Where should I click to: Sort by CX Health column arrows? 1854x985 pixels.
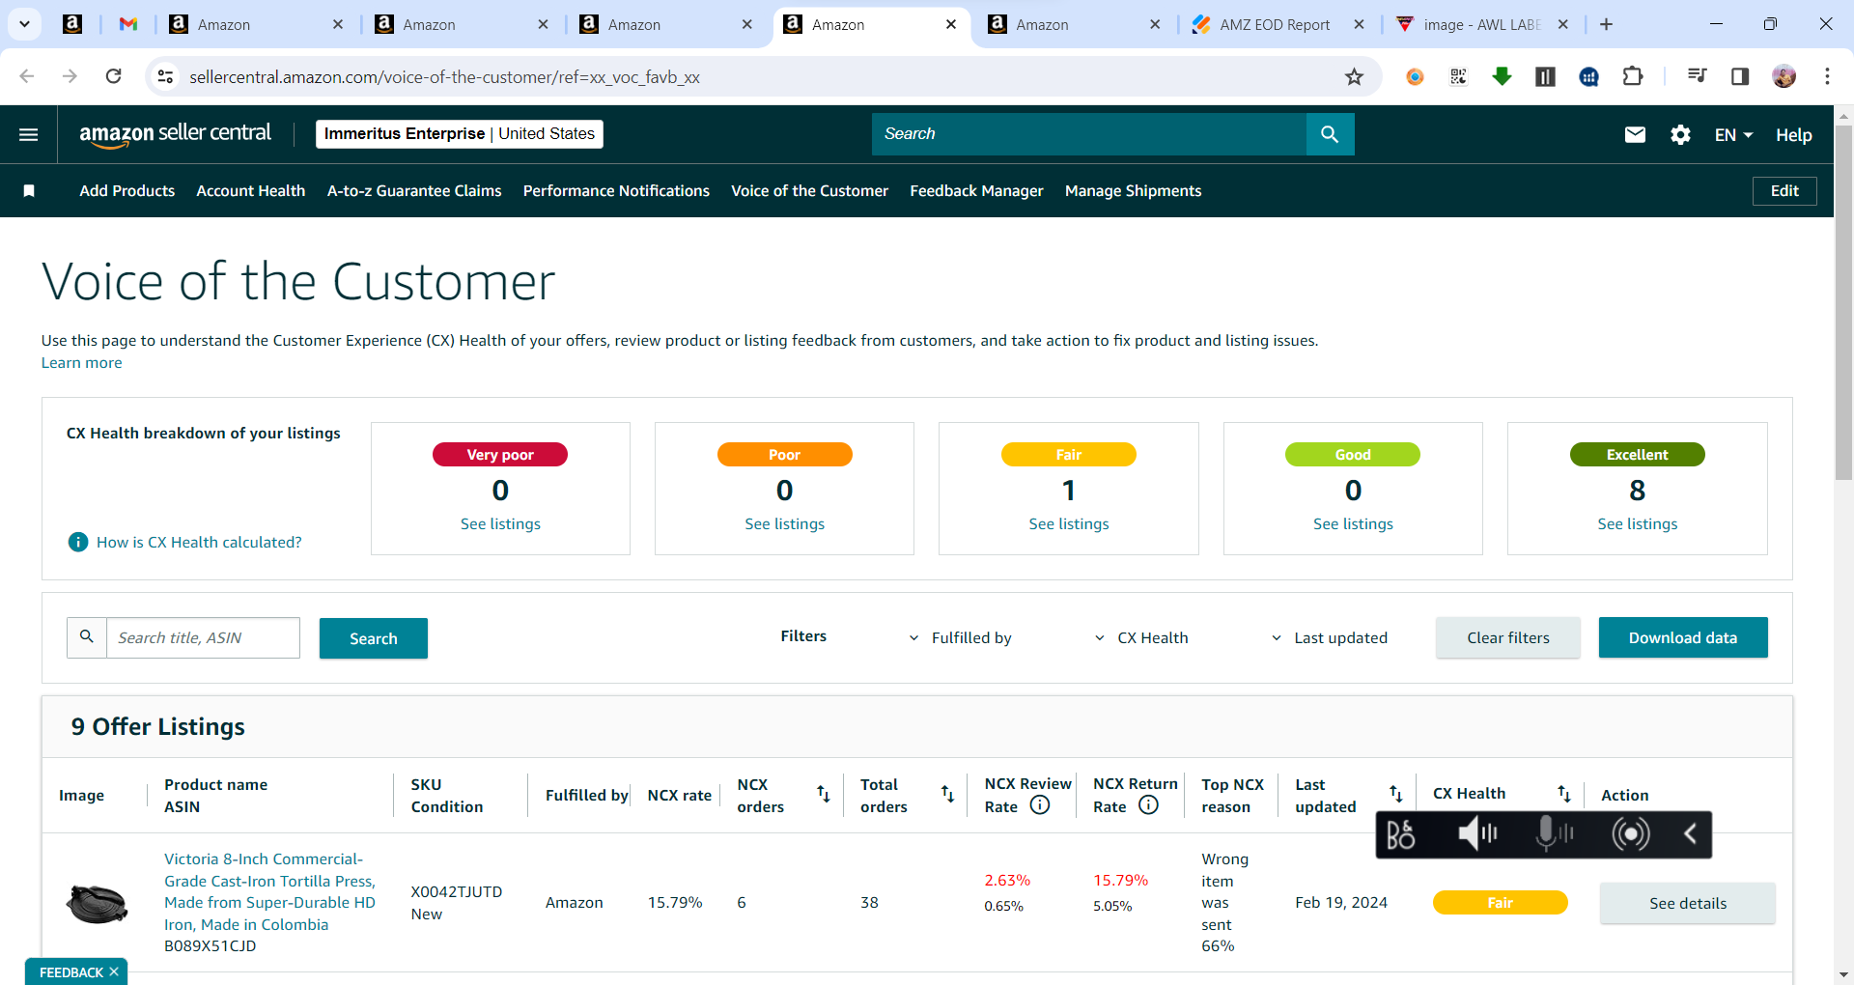(x=1564, y=794)
